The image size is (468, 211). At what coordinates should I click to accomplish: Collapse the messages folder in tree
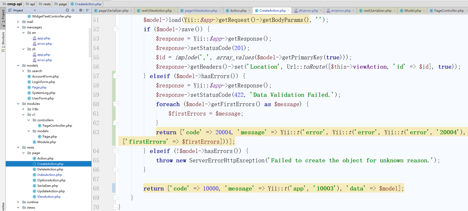click(x=18, y=27)
